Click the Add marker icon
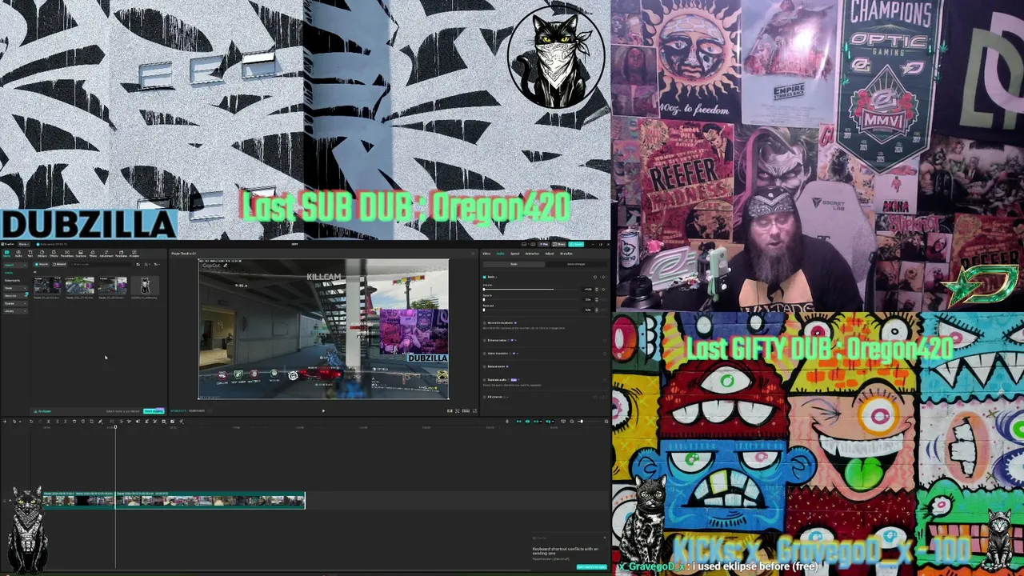The height and width of the screenshot is (576, 1024). tap(83, 422)
